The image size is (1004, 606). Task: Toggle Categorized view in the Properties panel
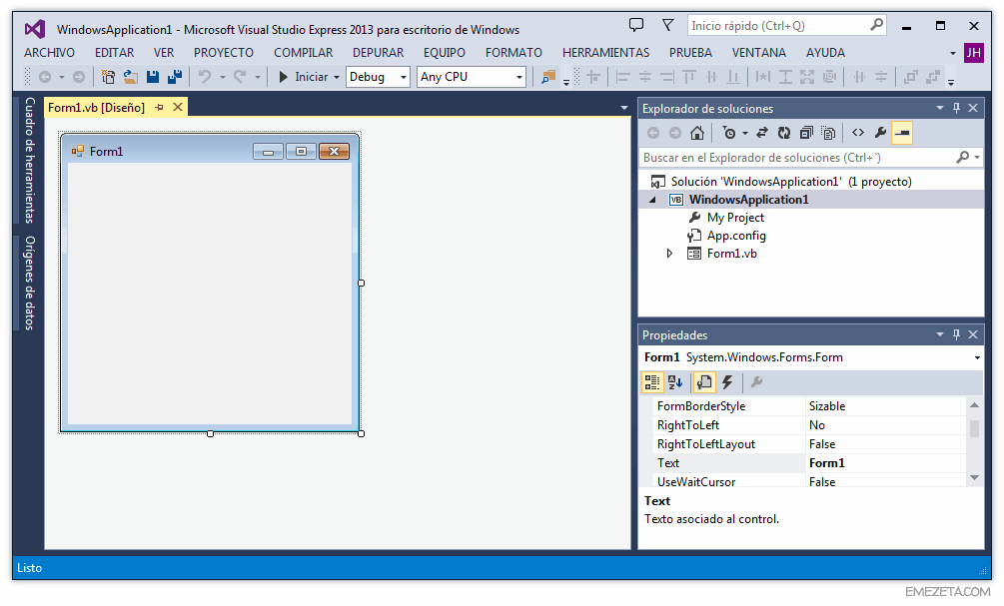(x=651, y=382)
